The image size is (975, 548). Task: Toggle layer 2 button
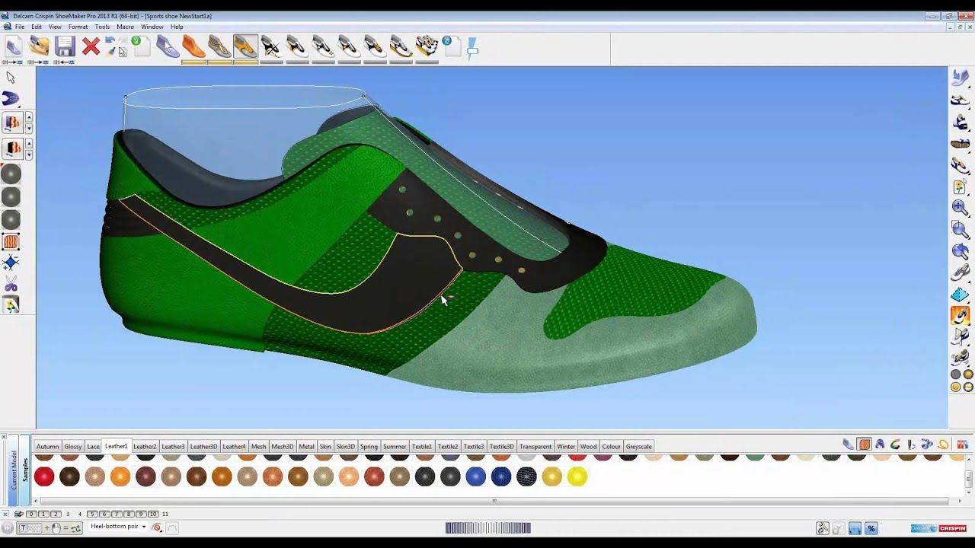point(55,514)
